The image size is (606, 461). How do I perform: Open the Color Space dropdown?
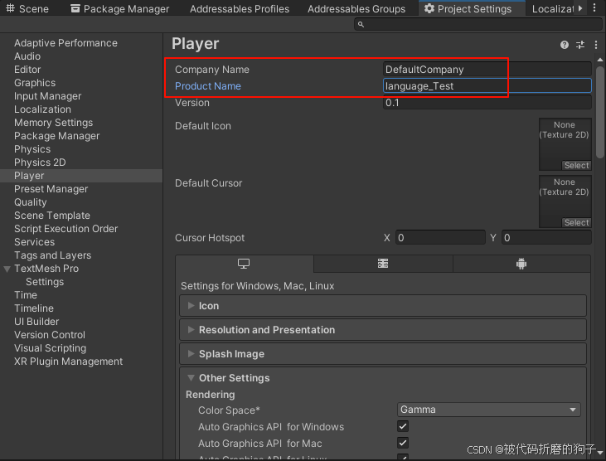tap(489, 410)
